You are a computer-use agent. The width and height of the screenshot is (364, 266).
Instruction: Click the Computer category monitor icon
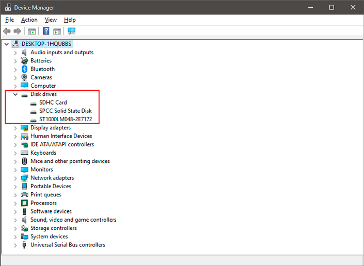24,86
